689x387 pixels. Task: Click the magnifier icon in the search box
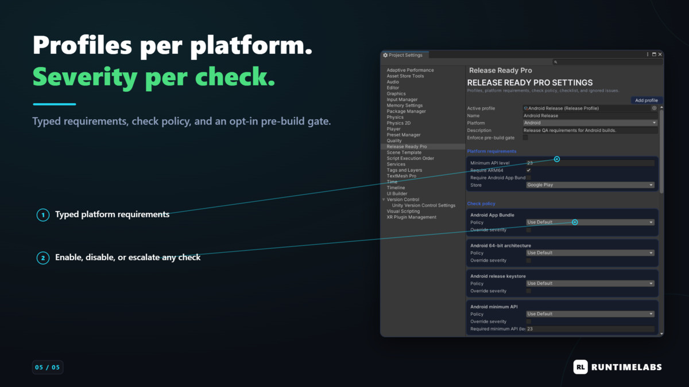click(x=556, y=62)
